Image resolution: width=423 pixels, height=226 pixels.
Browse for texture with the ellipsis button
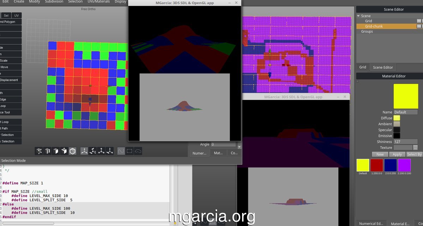[415, 147]
